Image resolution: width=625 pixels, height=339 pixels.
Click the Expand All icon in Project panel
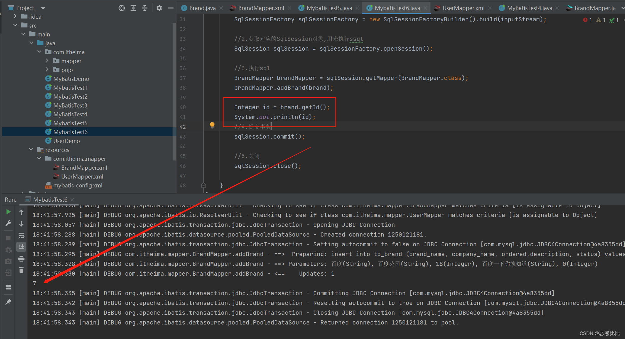(x=133, y=8)
